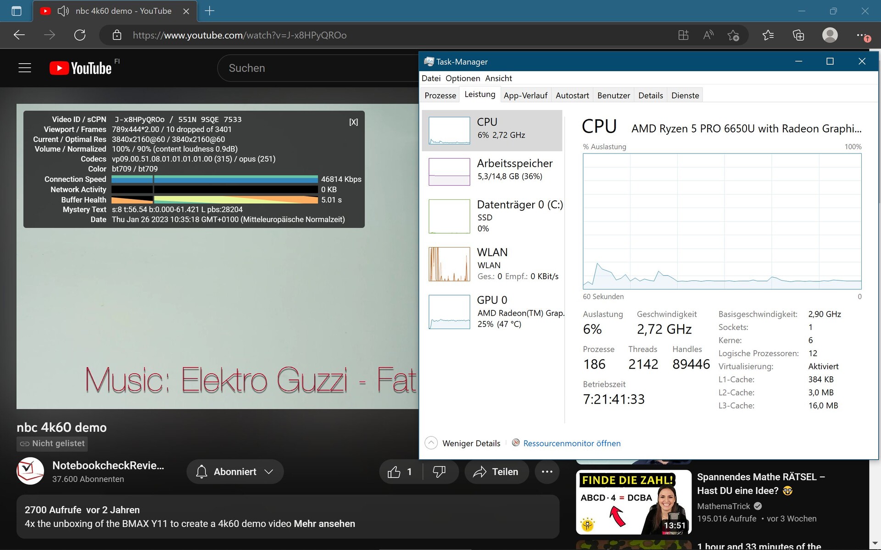Screen dimensions: 881x550
Task: Select GPU 0 in performance sidebar
Action: pos(492,312)
